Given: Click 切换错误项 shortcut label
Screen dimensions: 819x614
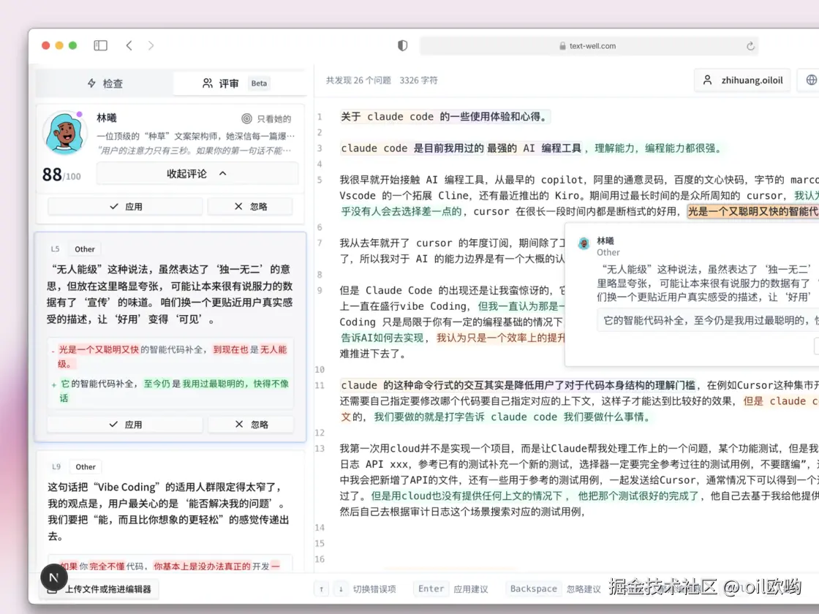Looking at the screenshot, I should [x=374, y=589].
